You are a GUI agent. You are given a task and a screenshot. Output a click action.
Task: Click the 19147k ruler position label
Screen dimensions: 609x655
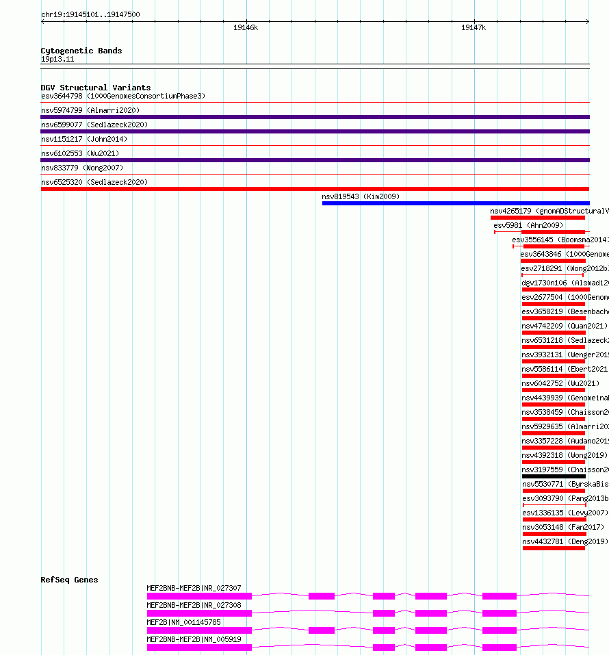tap(474, 27)
